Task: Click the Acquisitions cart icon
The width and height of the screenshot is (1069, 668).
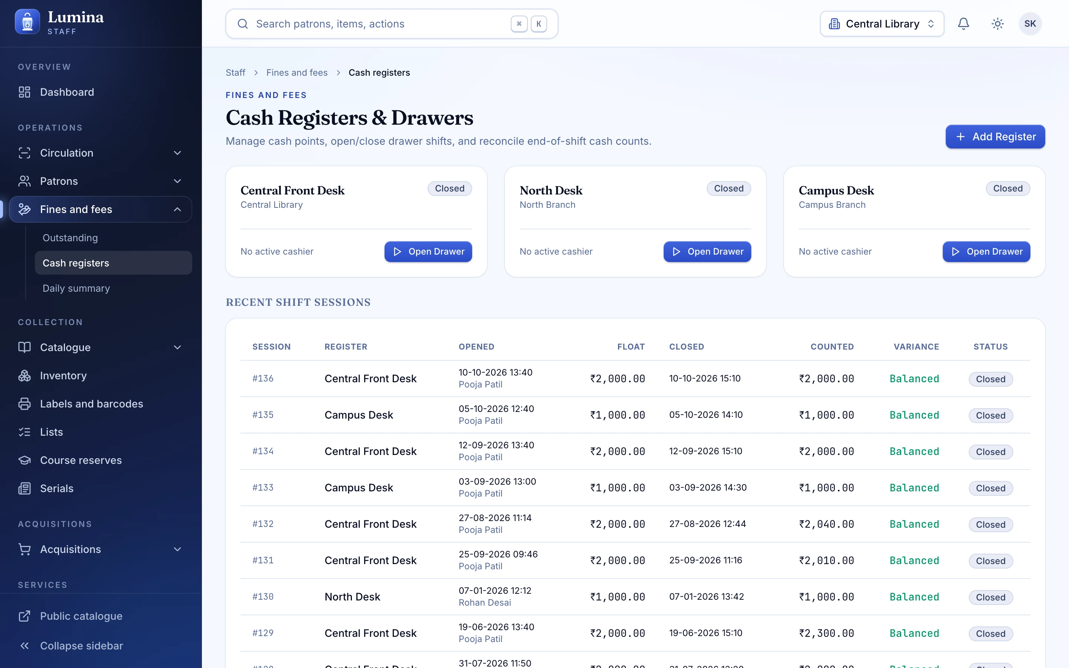Action: click(x=24, y=549)
